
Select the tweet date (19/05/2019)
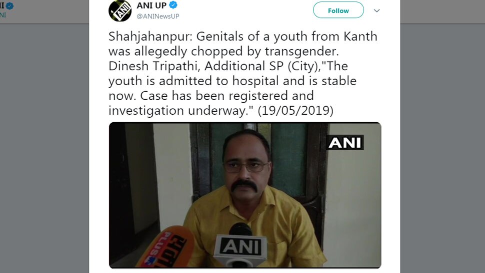tap(295, 110)
